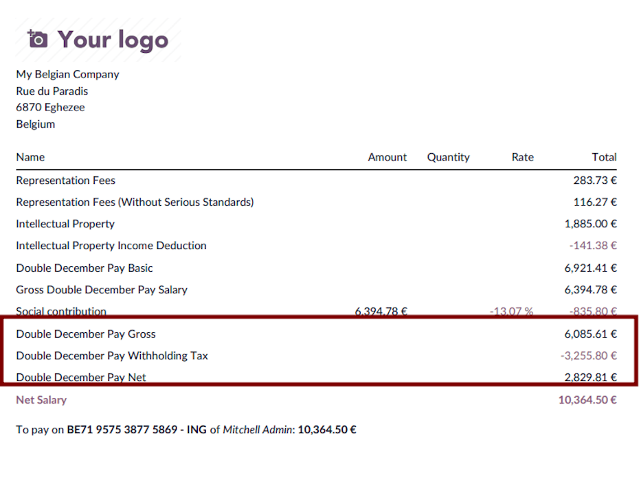This screenshot has height=501, width=641.
Task: Click the Name column header
Action: [x=30, y=157]
